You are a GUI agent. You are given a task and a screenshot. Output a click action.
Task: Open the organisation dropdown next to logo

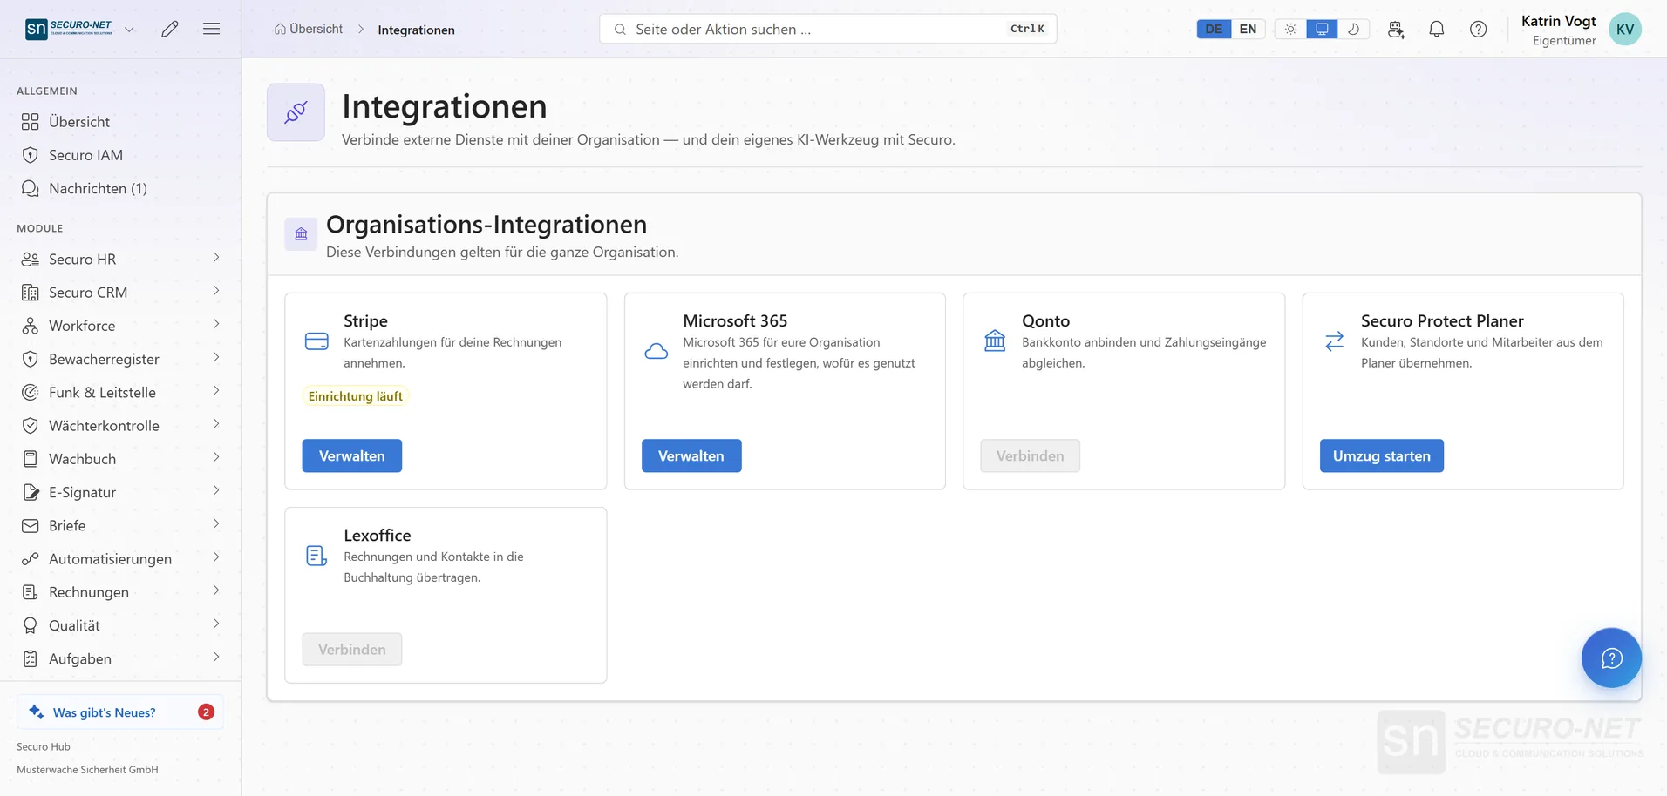pos(129,29)
